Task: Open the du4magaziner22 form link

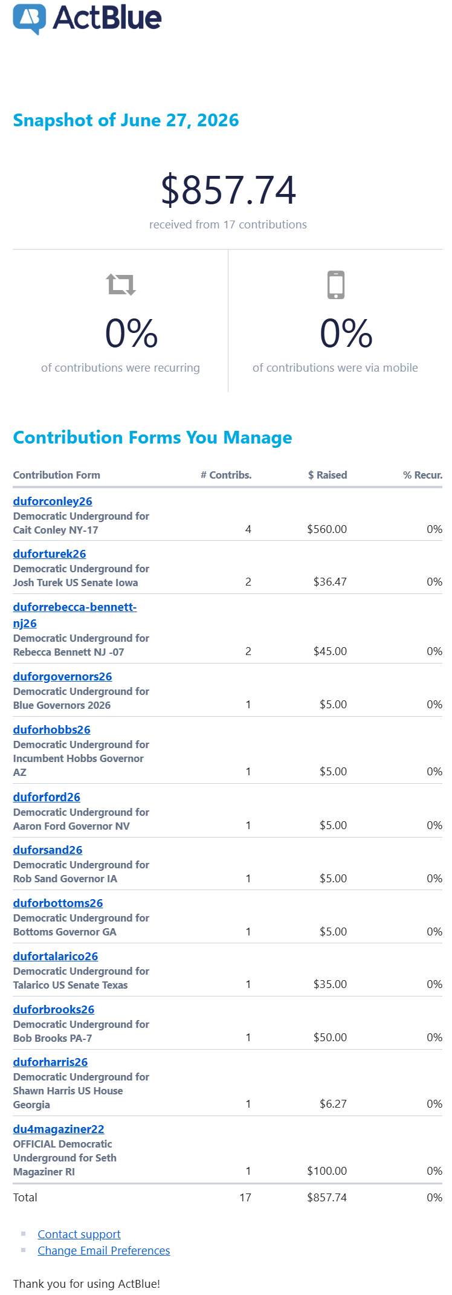Action: click(x=59, y=1129)
